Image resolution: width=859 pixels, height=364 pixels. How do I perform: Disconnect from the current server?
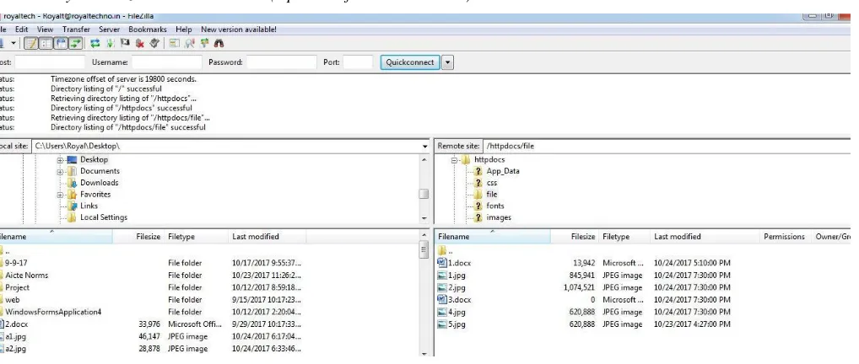click(x=140, y=43)
